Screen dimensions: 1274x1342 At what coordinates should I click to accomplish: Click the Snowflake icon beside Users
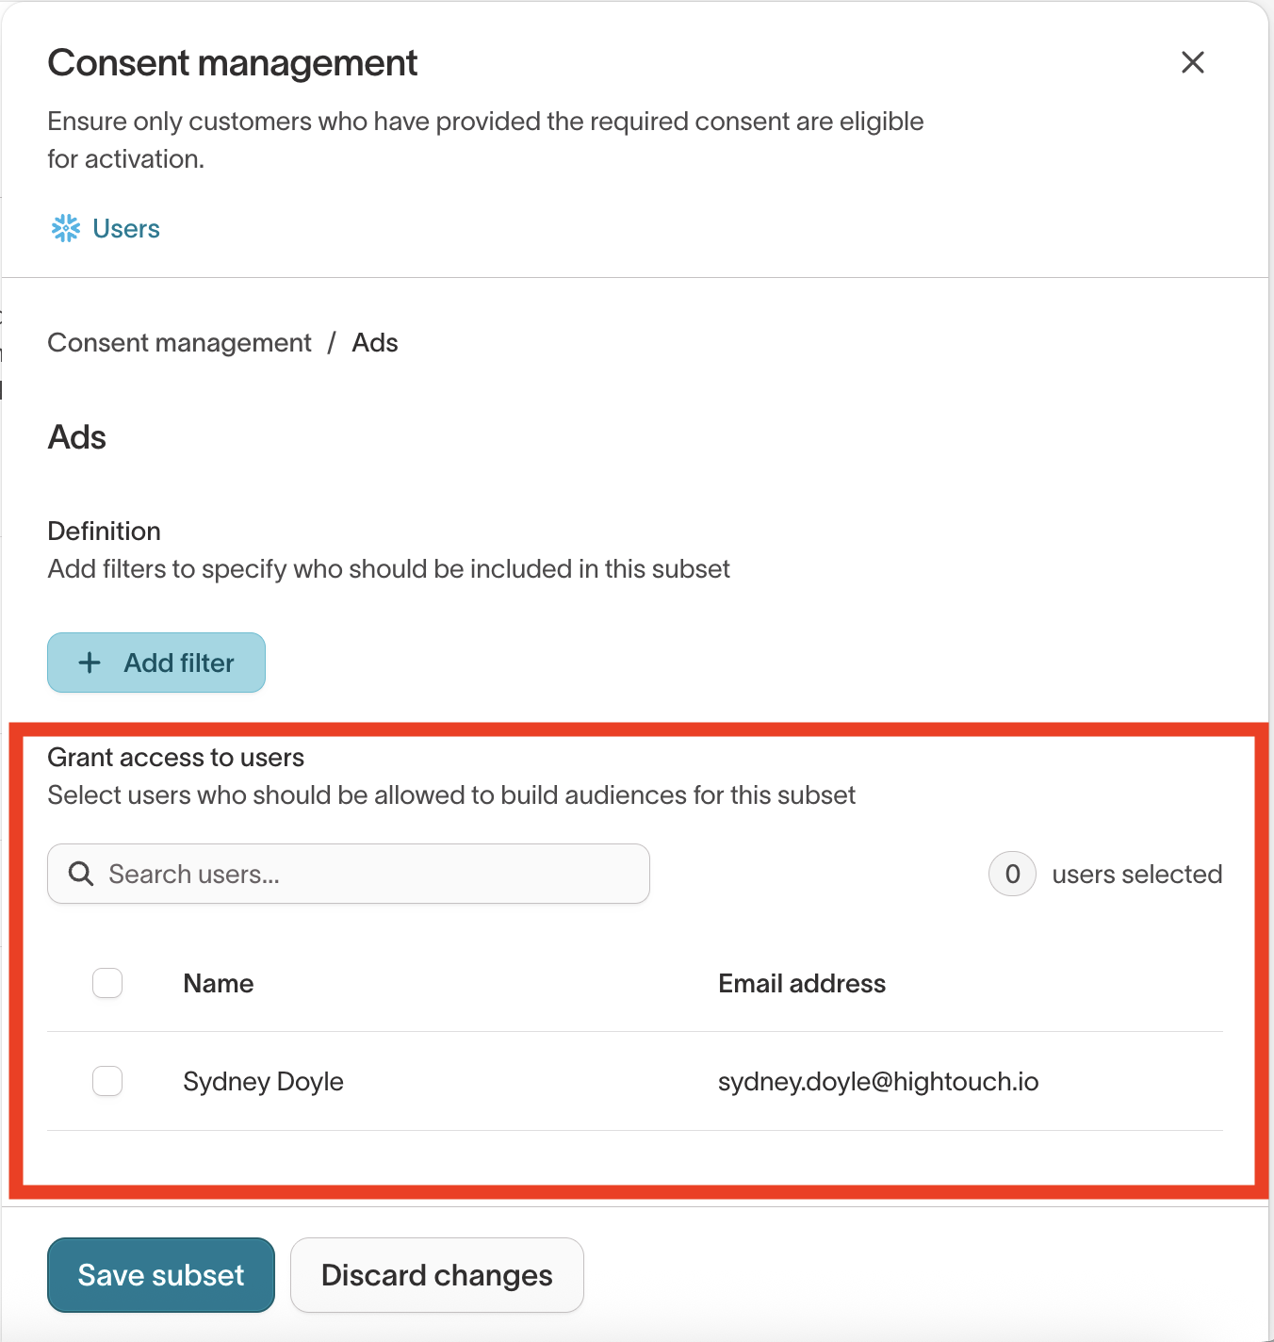pos(66,228)
